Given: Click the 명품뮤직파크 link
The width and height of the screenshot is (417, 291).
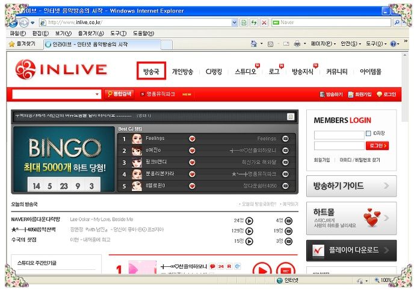Looking at the screenshot, I should [x=161, y=94].
